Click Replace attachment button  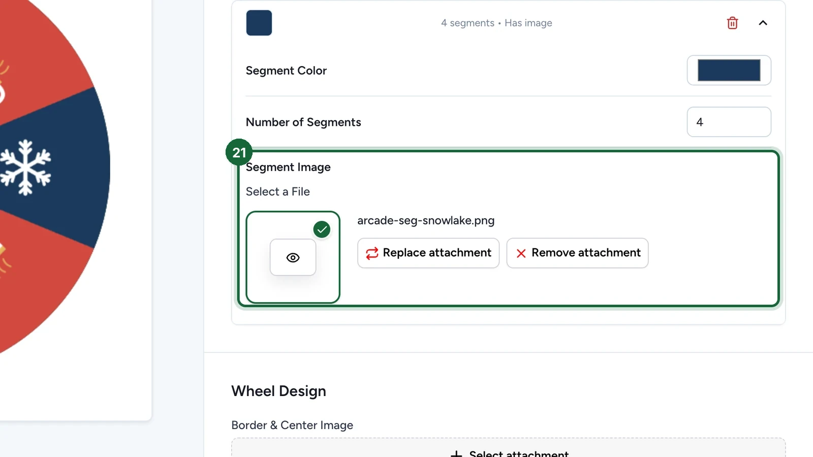(x=428, y=253)
